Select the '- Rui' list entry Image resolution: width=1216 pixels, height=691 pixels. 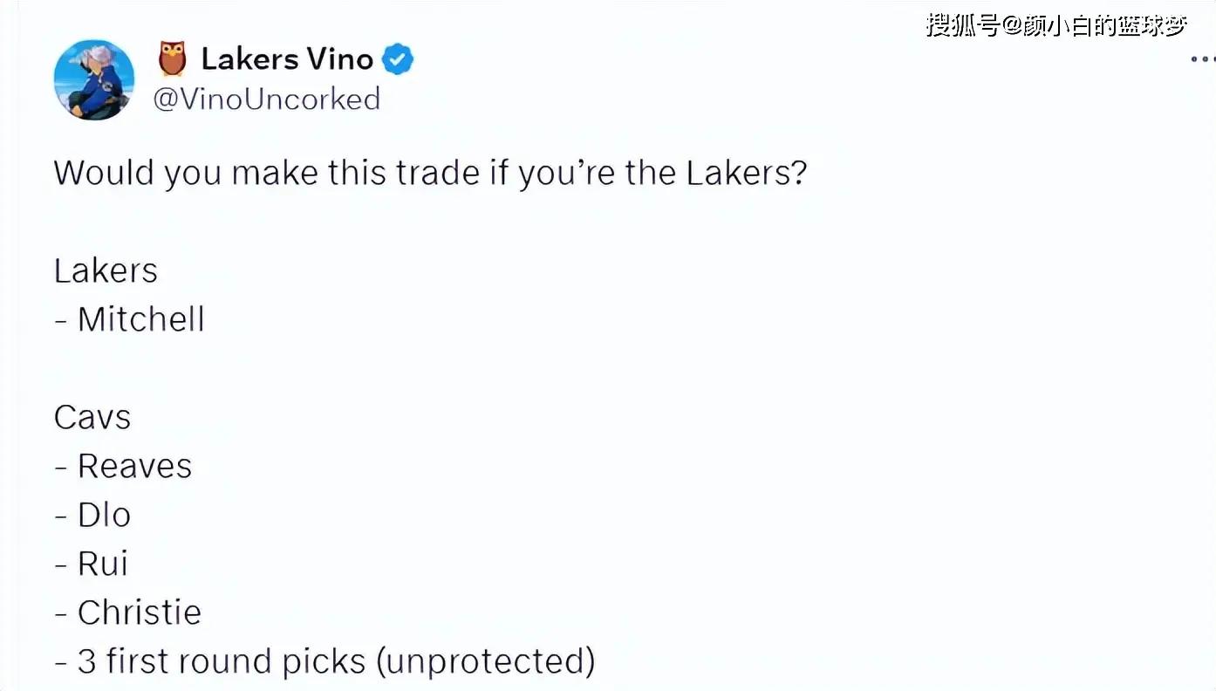click(92, 564)
